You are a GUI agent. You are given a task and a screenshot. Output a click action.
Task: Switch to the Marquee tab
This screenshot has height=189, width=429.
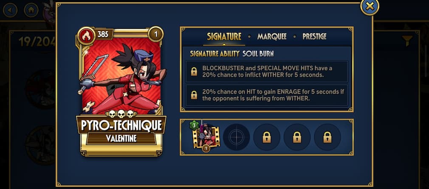click(272, 36)
